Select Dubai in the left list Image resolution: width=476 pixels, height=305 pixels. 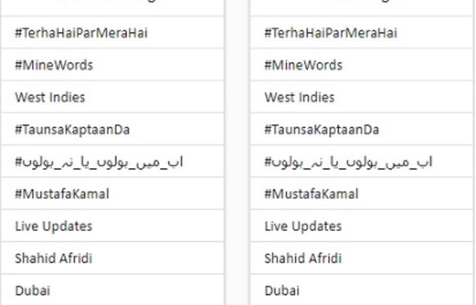point(32,290)
